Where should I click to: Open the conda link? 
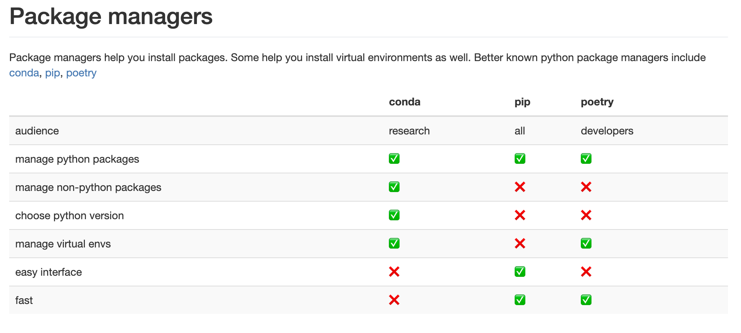coord(24,73)
